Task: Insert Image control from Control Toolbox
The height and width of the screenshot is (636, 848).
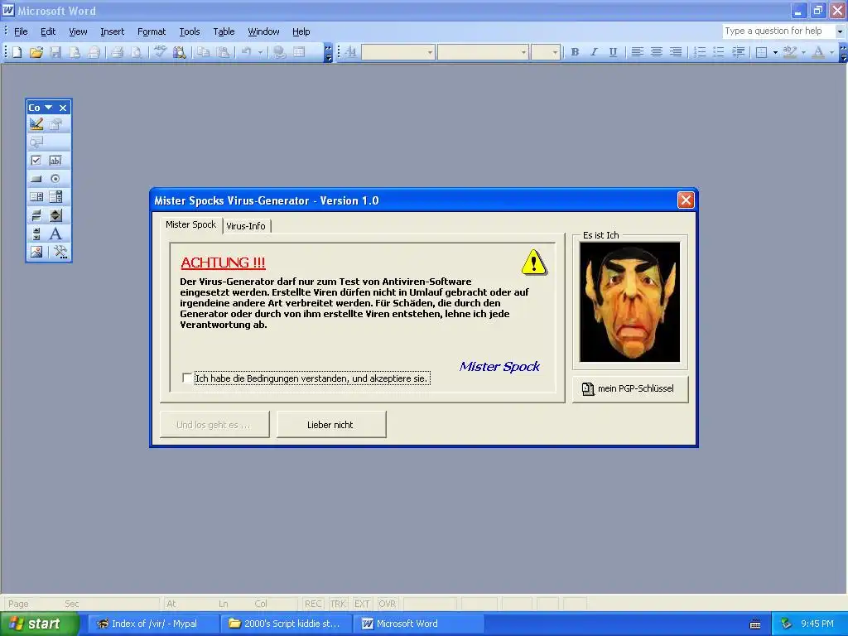Action: click(36, 252)
